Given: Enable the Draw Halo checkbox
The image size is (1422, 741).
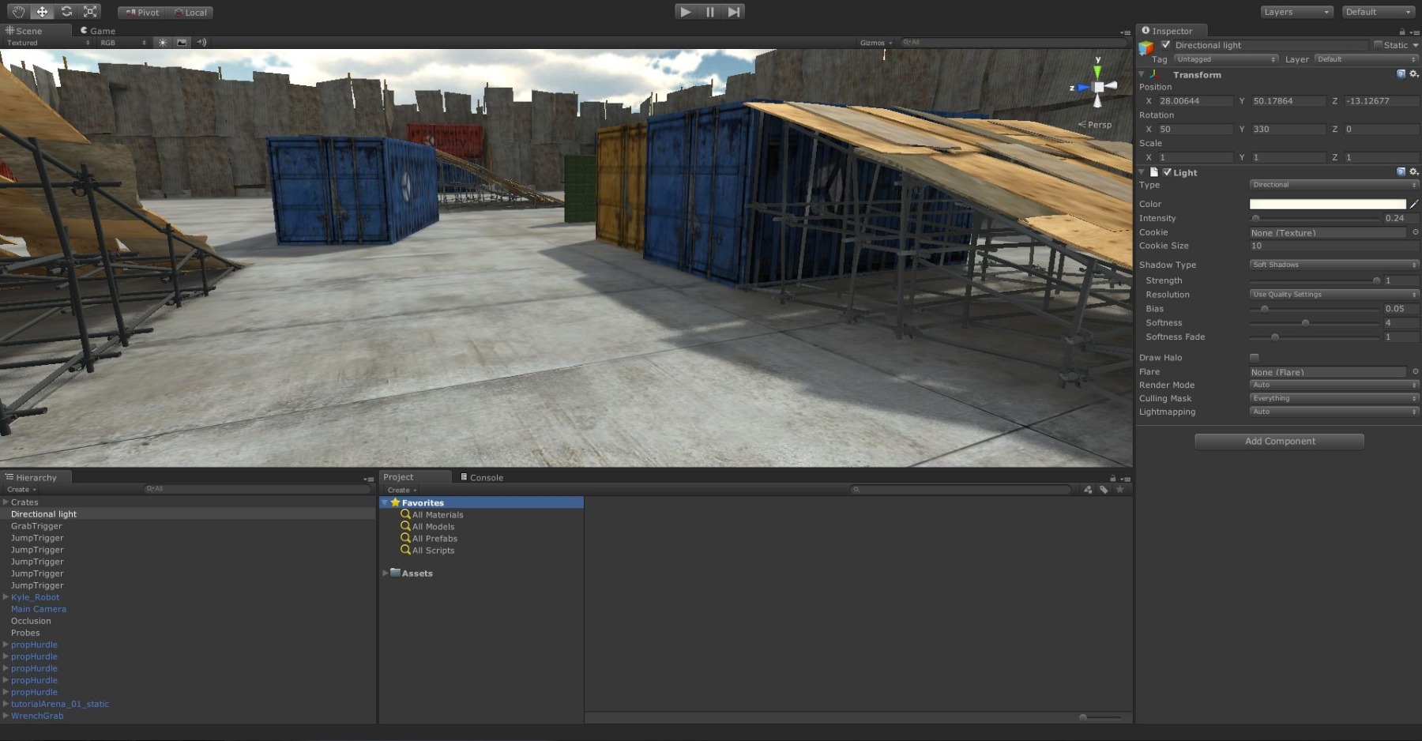Looking at the screenshot, I should [1255, 358].
